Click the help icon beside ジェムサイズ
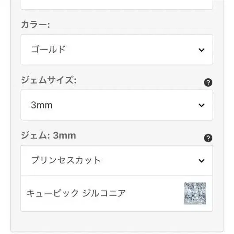234x234 pixels. click(208, 82)
